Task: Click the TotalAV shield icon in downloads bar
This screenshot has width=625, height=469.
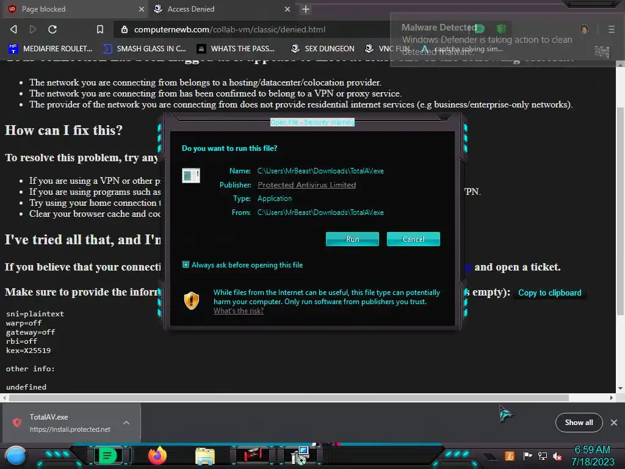Action: pyautogui.click(x=17, y=423)
